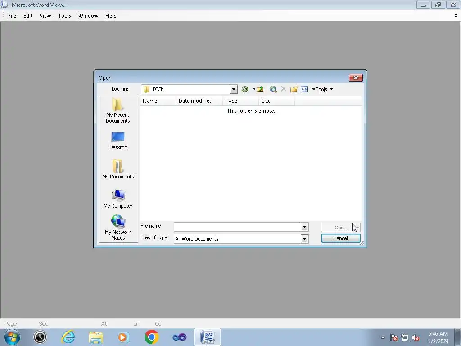This screenshot has height=346, width=461.
Task: Open the infinity-logo app in taskbar
Action: tap(179, 337)
